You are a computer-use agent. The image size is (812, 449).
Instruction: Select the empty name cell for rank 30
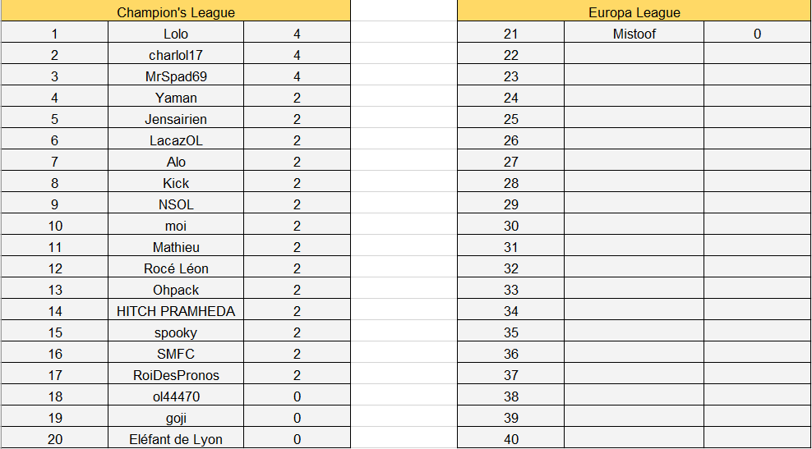[x=634, y=226]
